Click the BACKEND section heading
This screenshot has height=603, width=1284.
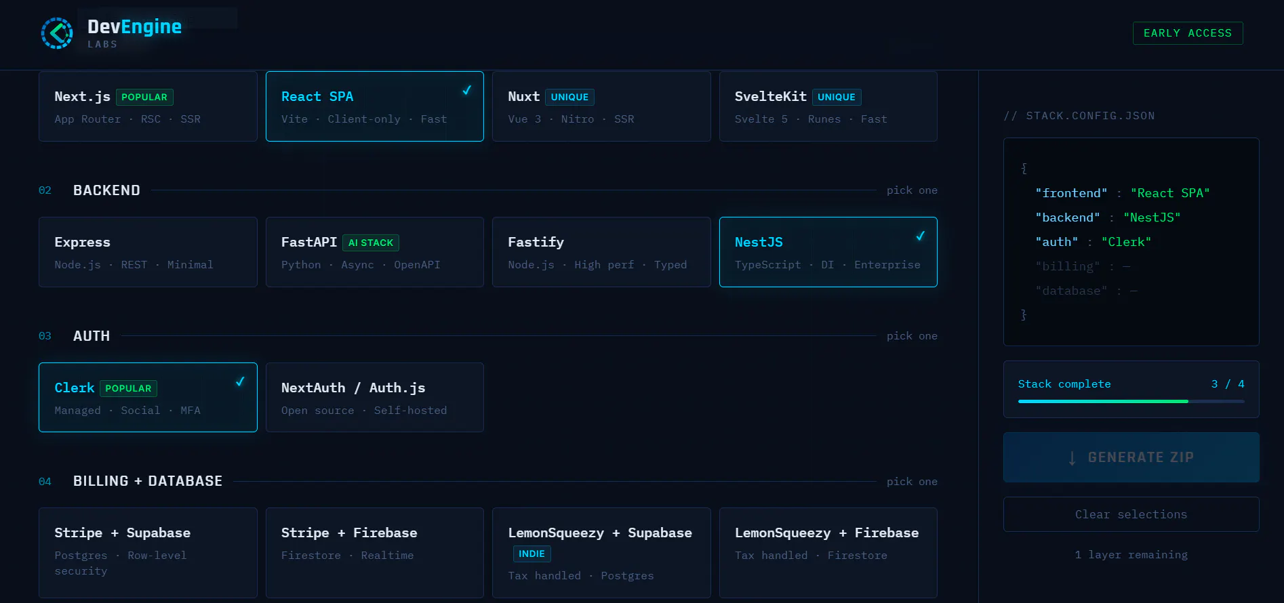click(x=106, y=190)
